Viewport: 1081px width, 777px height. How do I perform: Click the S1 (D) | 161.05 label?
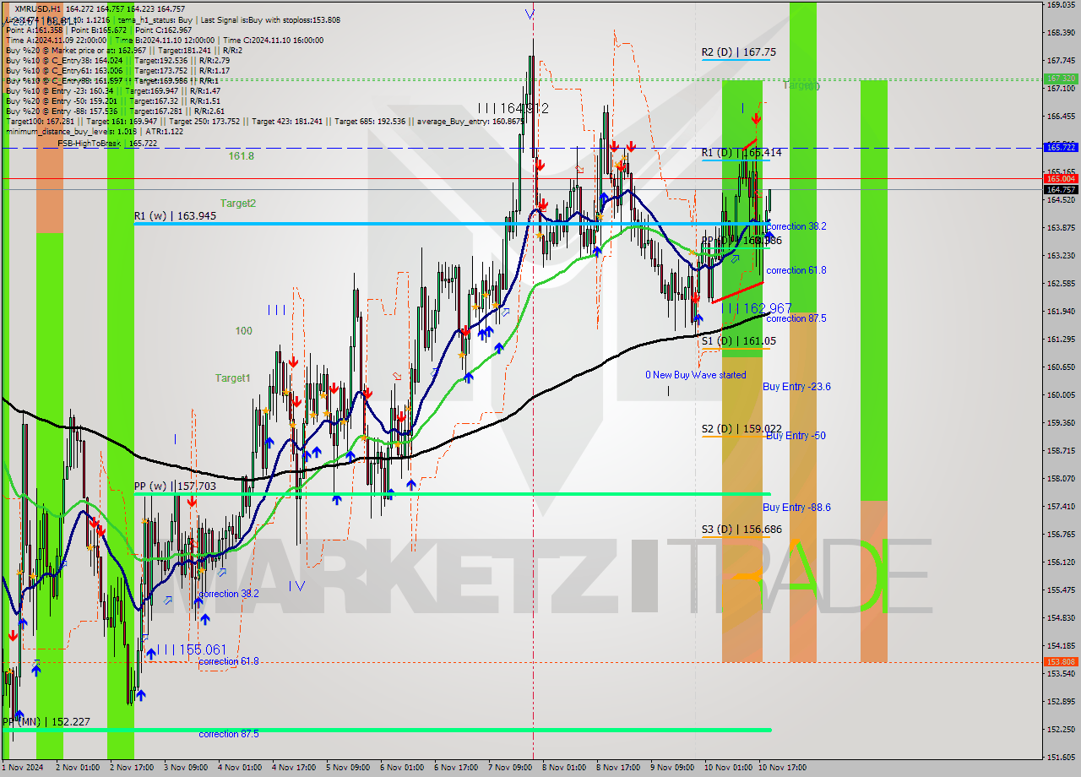(x=738, y=341)
